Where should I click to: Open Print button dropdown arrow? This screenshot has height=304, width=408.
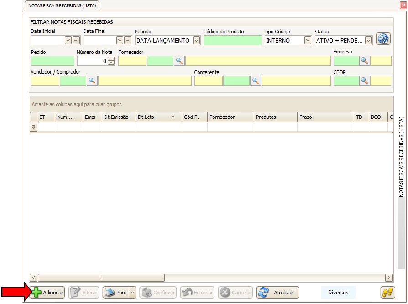coord(132,293)
